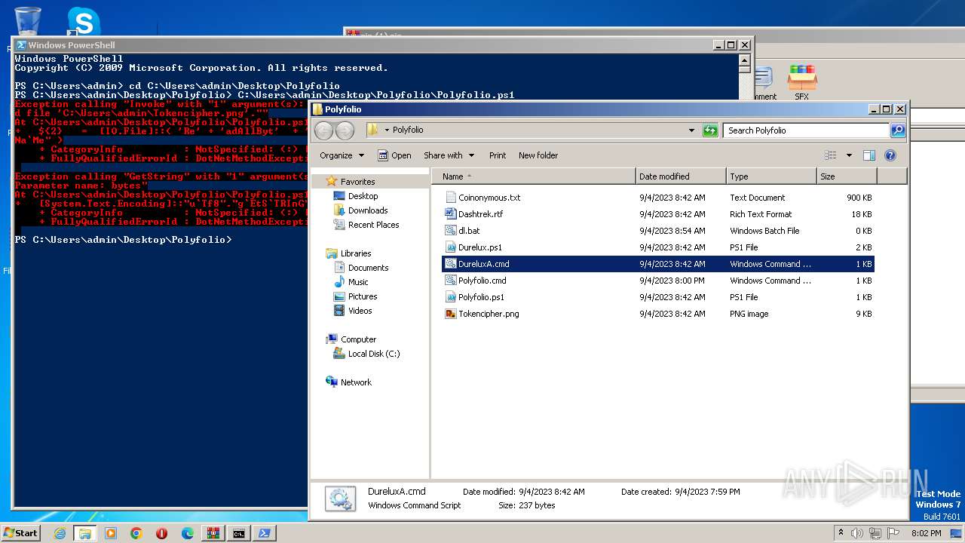Click the search magnifier icon in Explorer
Screen dimensions: 965x543
[897, 130]
